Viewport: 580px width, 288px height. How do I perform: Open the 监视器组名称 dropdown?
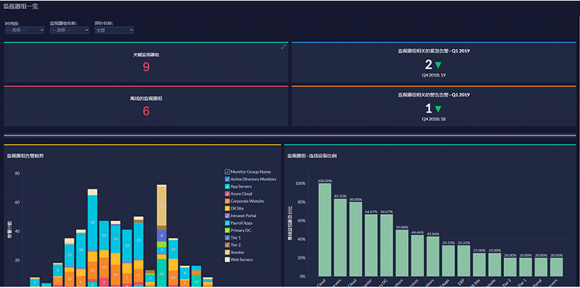pyautogui.click(x=70, y=30)
